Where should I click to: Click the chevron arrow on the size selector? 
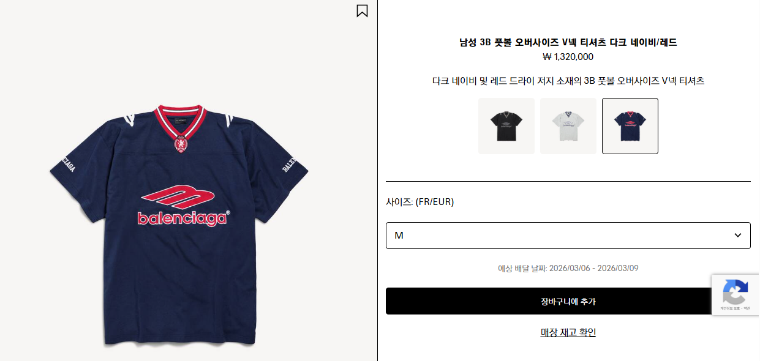(738, 236)
